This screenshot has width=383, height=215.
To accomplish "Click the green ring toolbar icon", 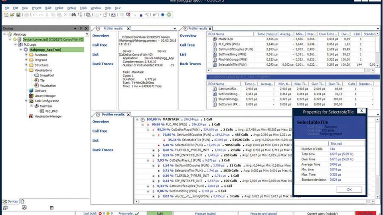I will point(169,15).
